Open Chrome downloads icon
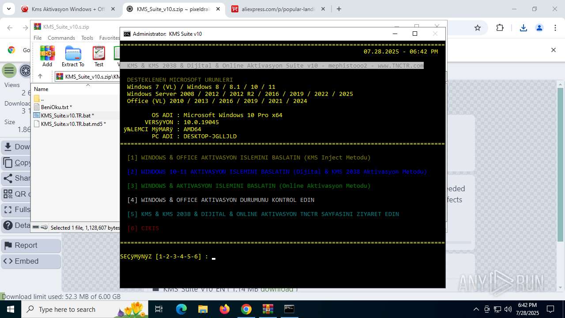This screenshot has height=318, width=565. [524, 28]
